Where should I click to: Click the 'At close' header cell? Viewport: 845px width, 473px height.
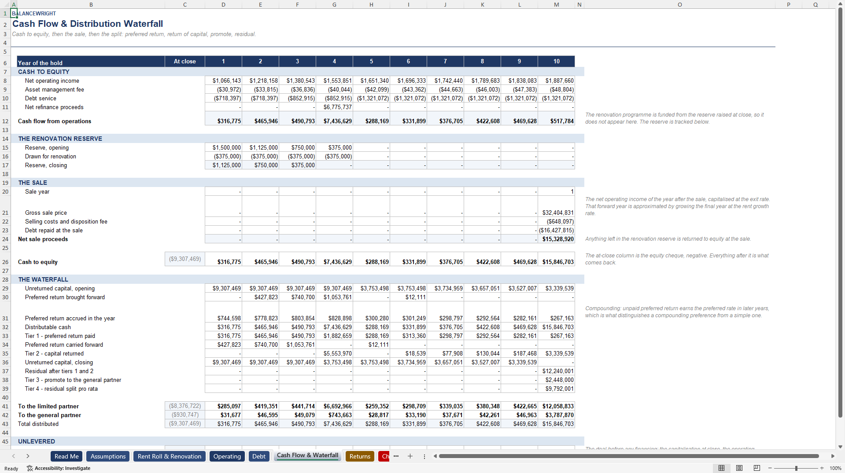pyautogui.click(x=184, y=61)
